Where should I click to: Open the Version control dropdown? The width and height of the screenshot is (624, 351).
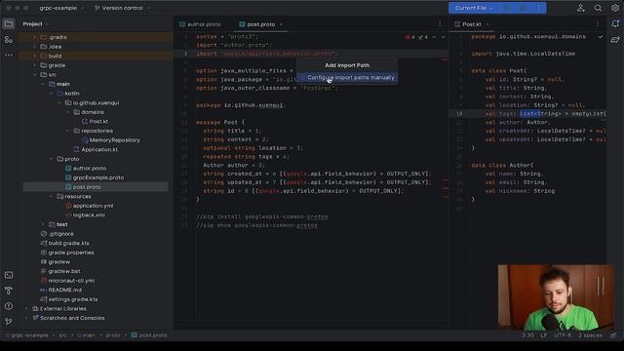coord(122,8)
